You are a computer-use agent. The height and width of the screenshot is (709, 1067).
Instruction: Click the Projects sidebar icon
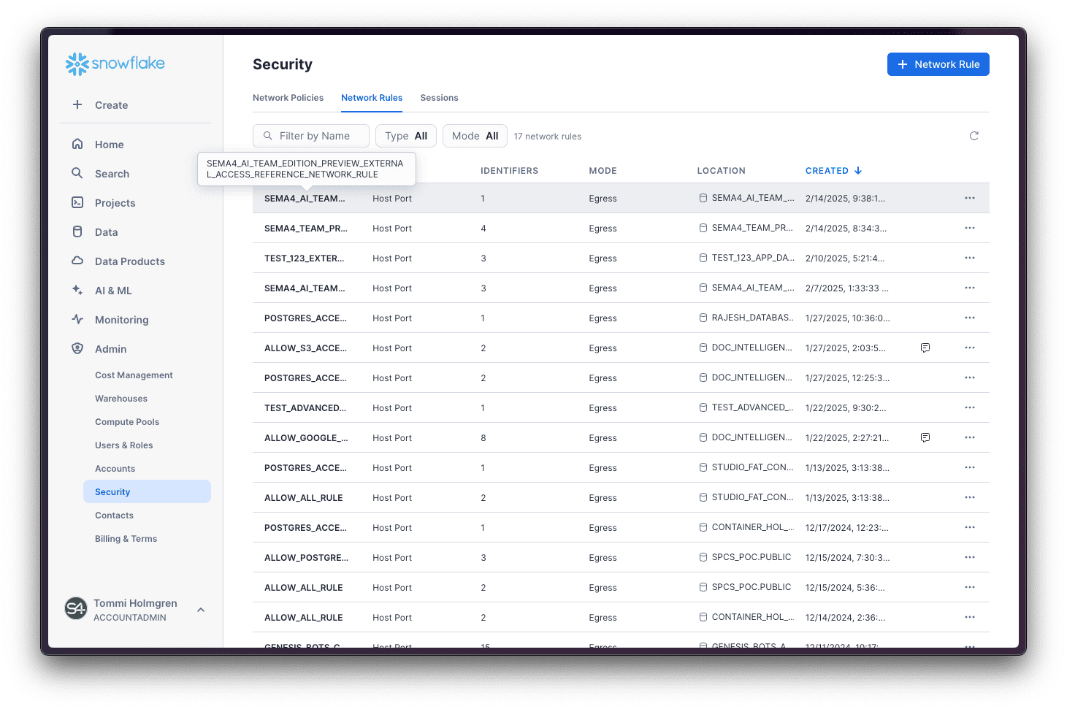tap(77, 202)
